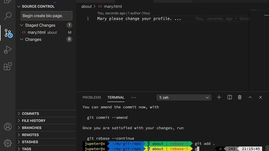Open the 1: zsh terminal selector dropdown

pos(184,98)
